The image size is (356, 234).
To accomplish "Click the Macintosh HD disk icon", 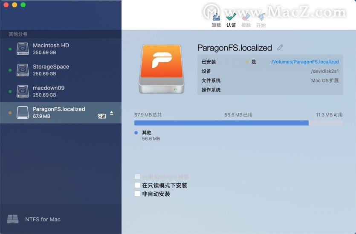I will pos(23,49).
